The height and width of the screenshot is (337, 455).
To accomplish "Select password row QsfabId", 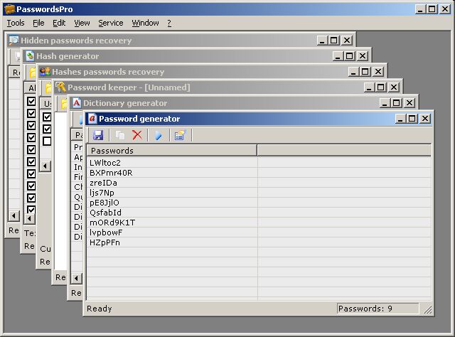I will point(172,213).
